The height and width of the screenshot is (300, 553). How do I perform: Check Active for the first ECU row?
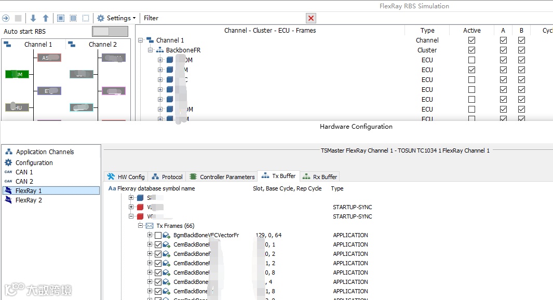coord(471,60)
